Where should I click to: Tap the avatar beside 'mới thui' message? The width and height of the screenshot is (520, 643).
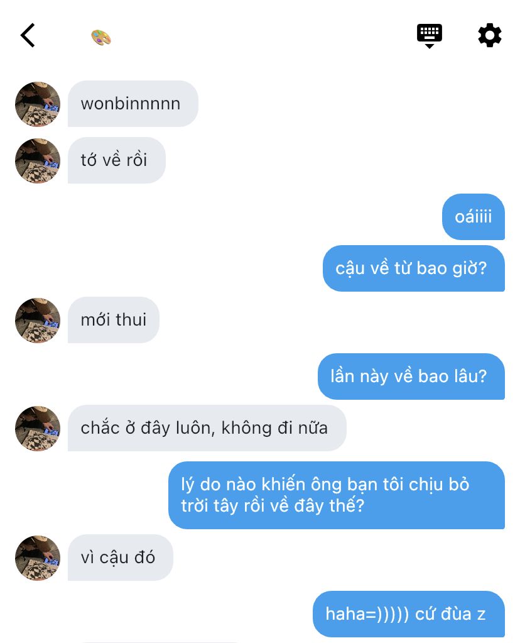[x=38, y=321]
